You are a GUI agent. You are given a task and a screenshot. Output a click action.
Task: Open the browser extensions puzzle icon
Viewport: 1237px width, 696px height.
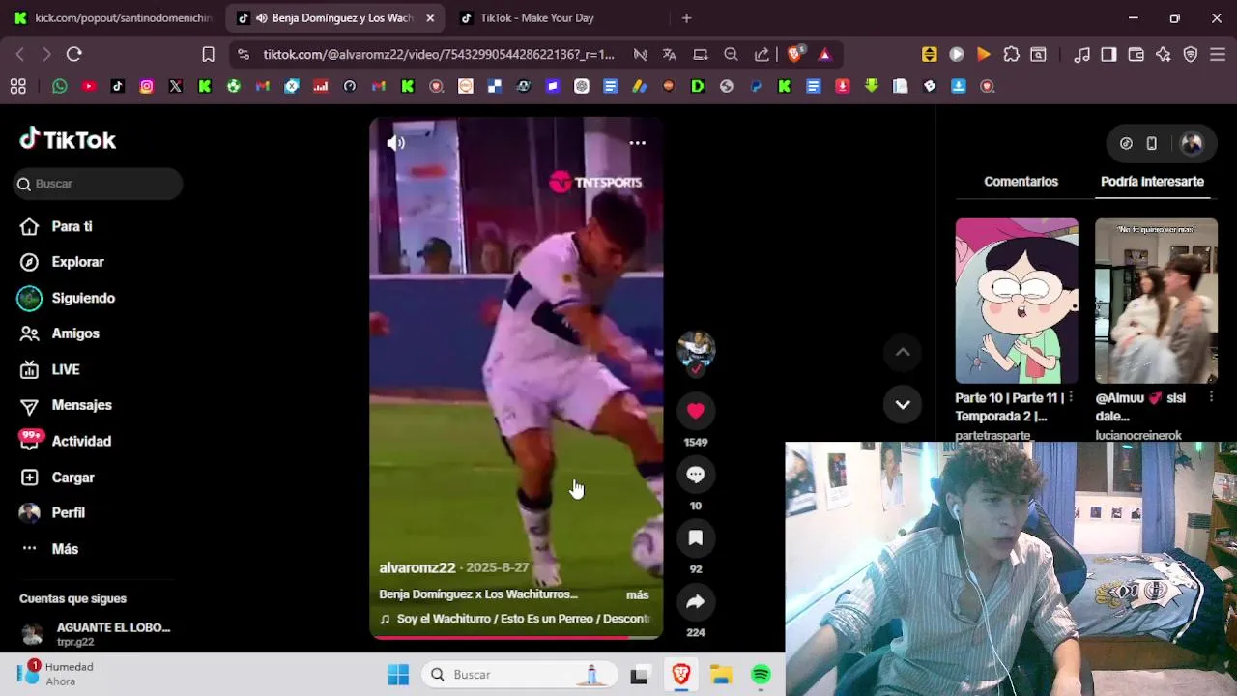pyautogui.click(x=1011, y=54)
